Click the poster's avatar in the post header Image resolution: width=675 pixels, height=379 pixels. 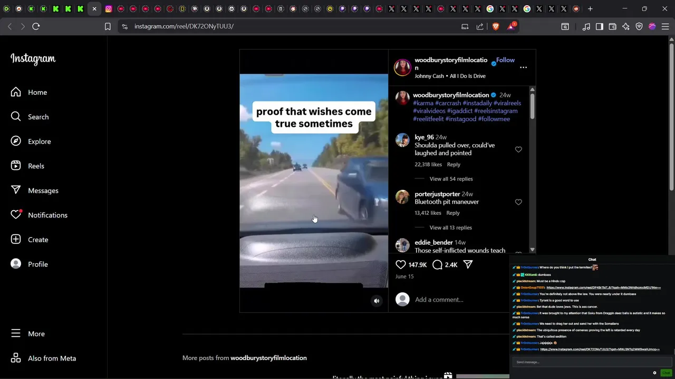click(402, 67)
